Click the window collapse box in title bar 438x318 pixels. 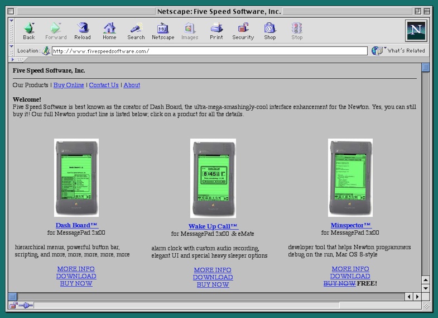(427, 12)
